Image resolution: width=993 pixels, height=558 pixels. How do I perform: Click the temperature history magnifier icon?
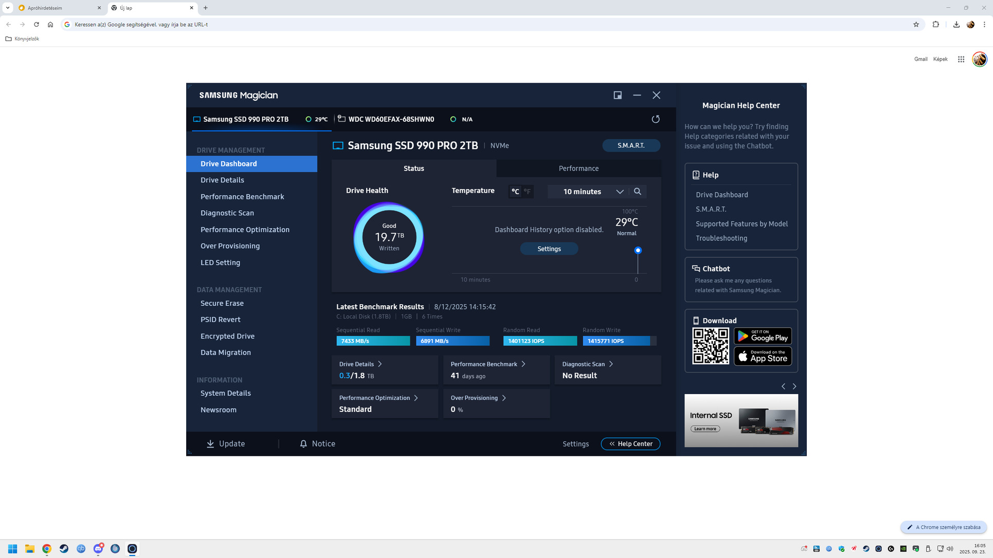click(637, 191)
